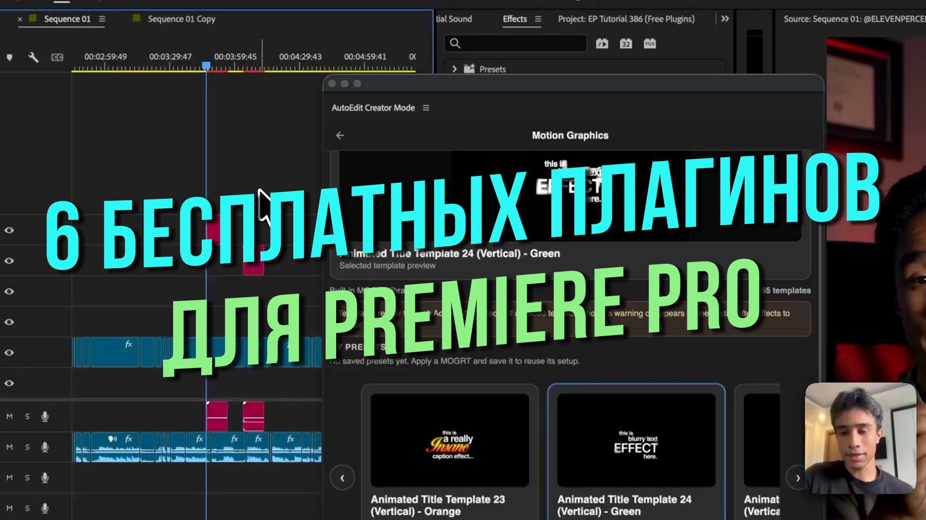This screenshot has height=520, width=926.
Task: Click the 00:02:59:49 timecode on ruler
Action: (x=106, y=56)
